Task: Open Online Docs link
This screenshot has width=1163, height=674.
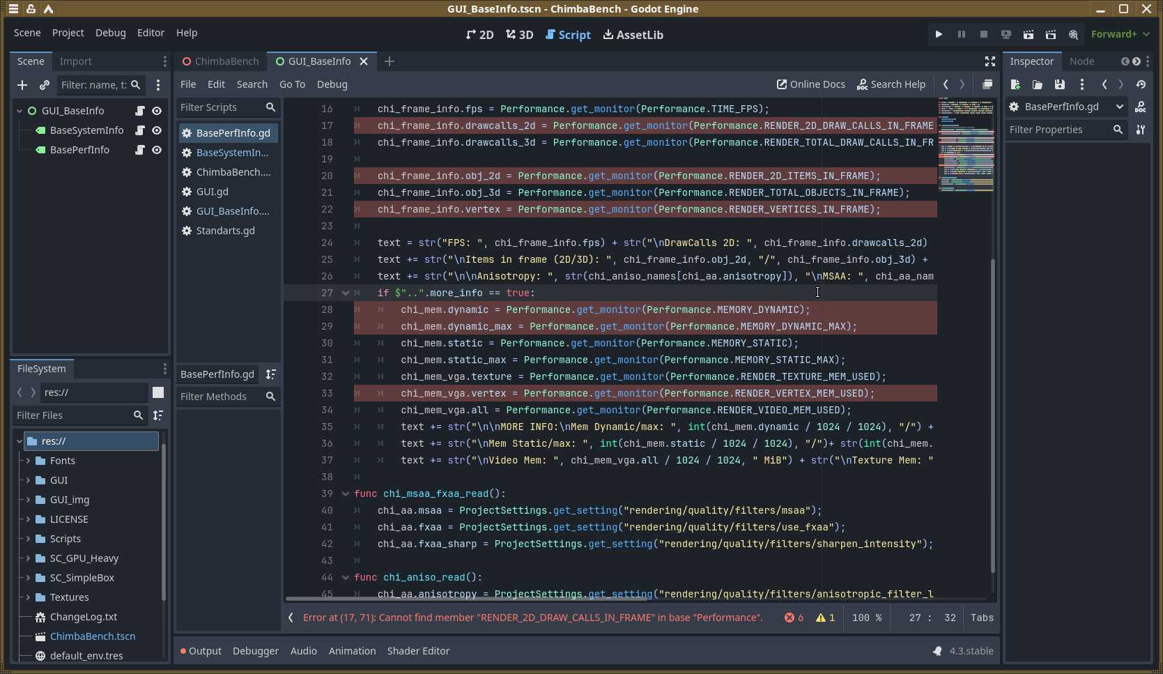Action: (810, 84)
